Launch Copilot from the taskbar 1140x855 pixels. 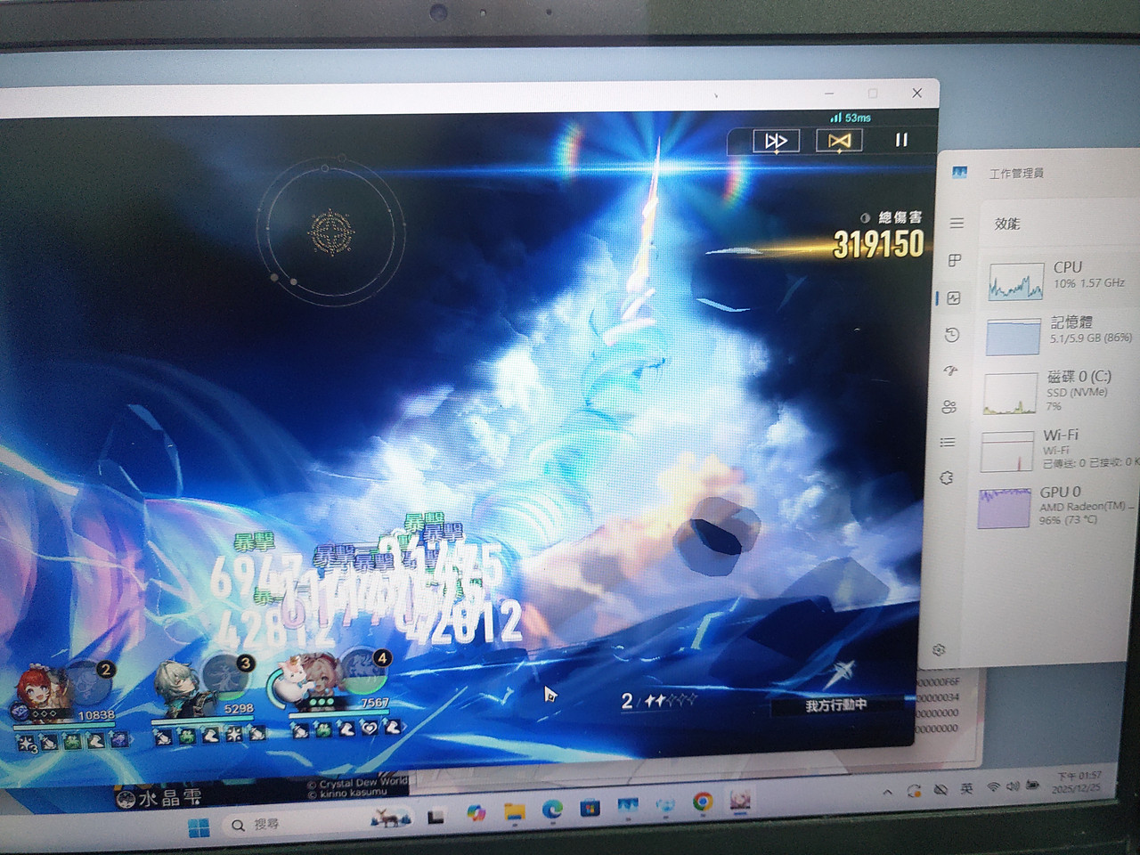click(476, 813)
